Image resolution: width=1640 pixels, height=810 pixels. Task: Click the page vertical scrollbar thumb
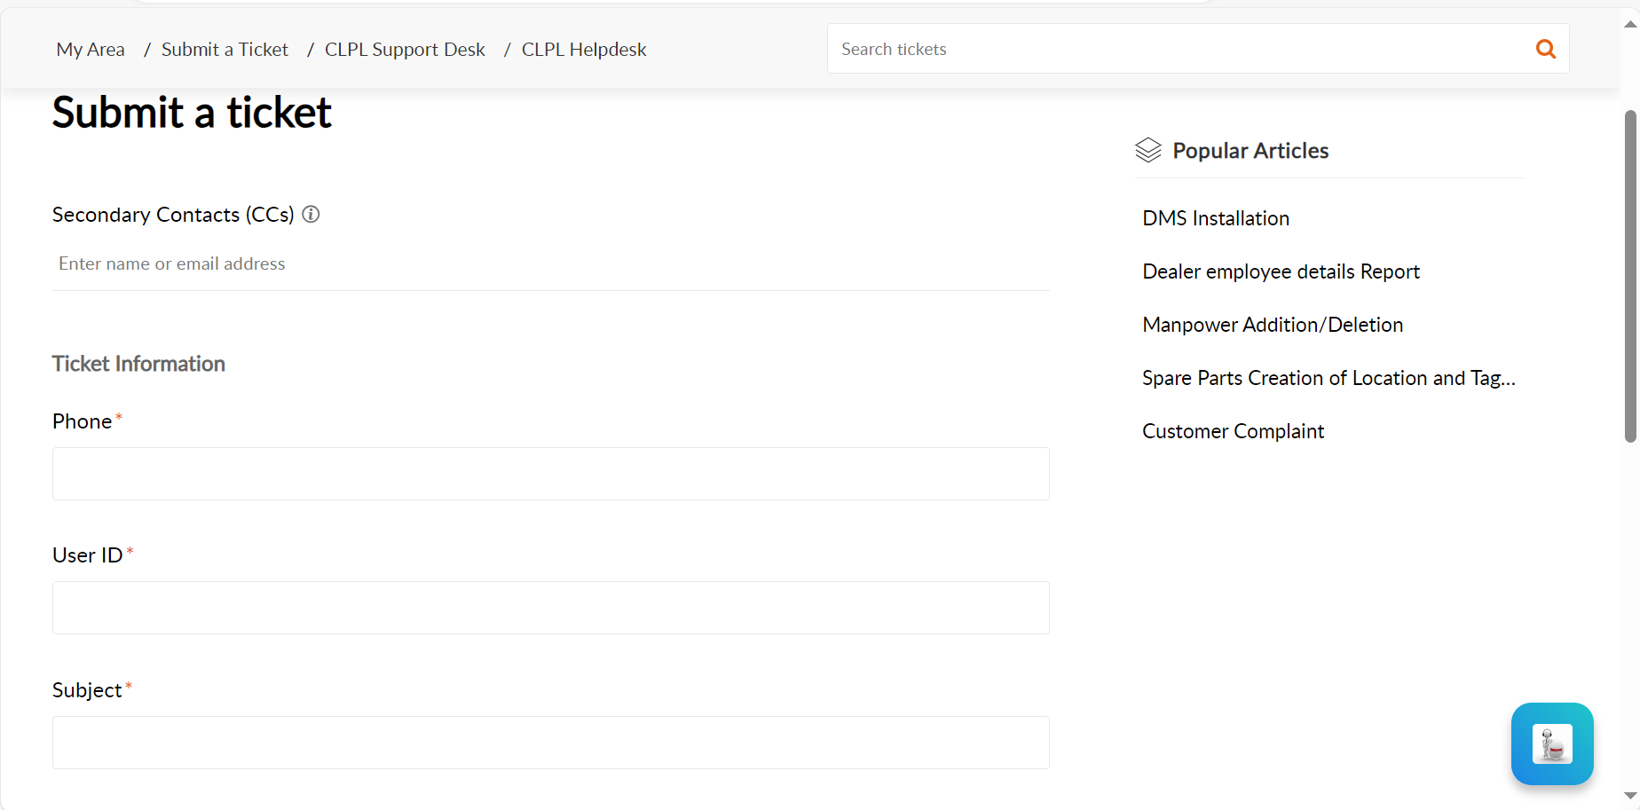click(1630, 275)
